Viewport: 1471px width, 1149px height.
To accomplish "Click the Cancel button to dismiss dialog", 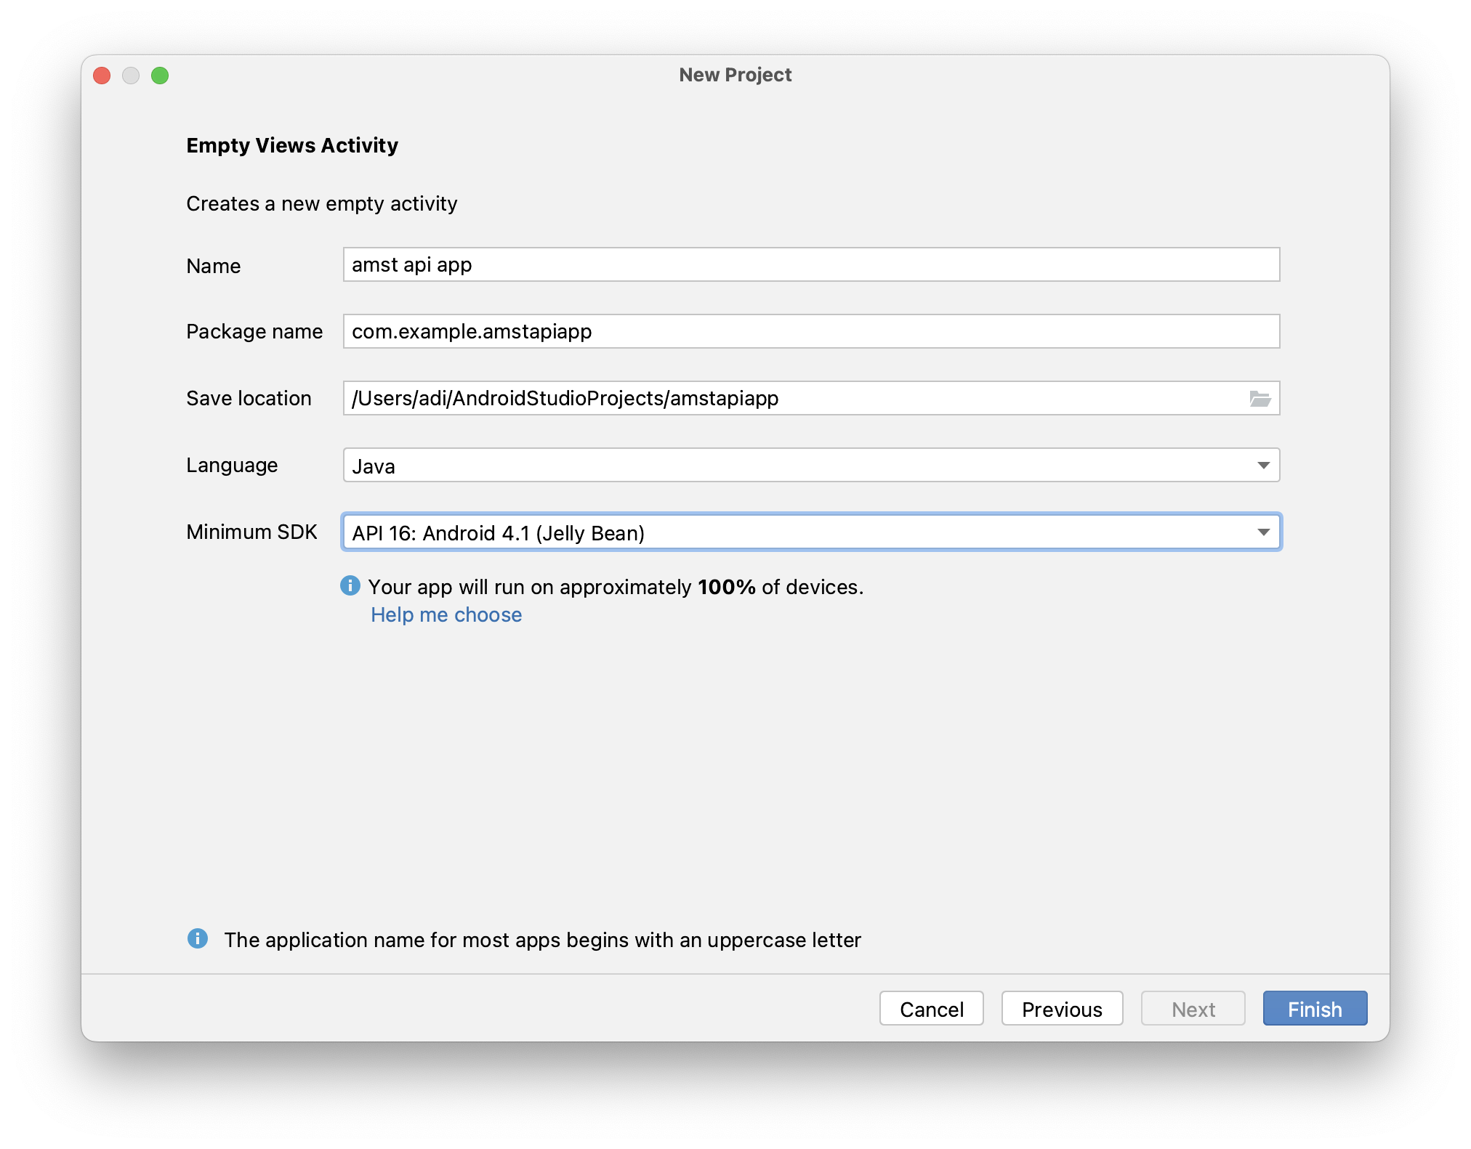I will coord(931,1008).
